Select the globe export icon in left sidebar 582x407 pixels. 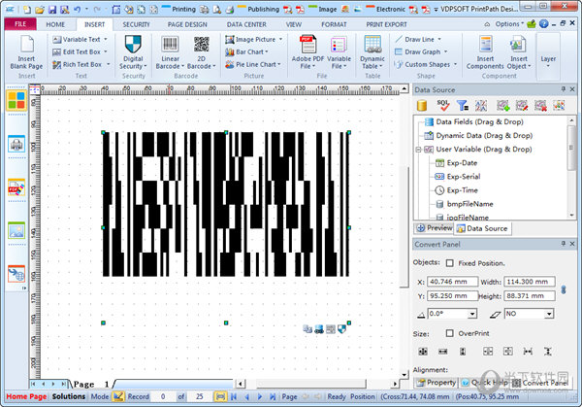point(16,274)
